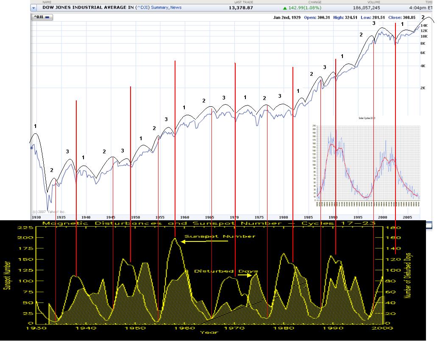Click the 2005 label on Dow chart axis
This screenshot has height=341, width=437.
(407, 217)
